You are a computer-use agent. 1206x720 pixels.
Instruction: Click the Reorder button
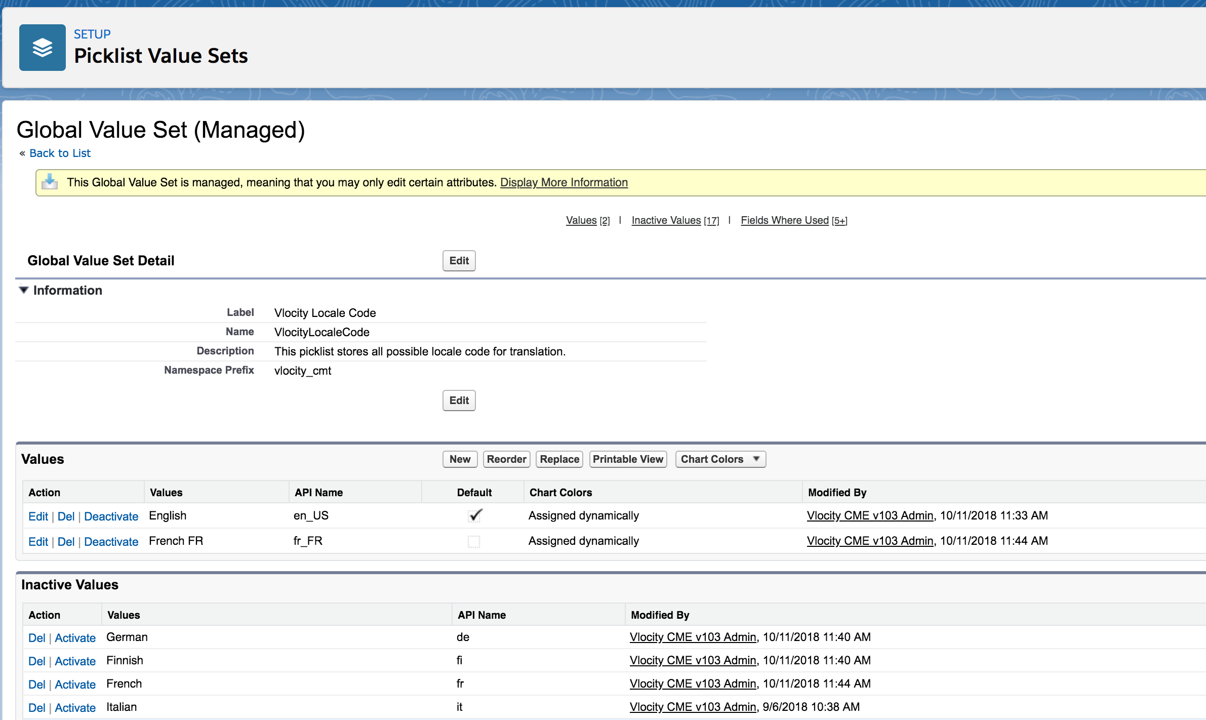click(507, 459)
